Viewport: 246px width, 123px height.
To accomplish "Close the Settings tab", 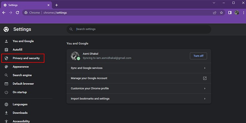I will point(49,5).
